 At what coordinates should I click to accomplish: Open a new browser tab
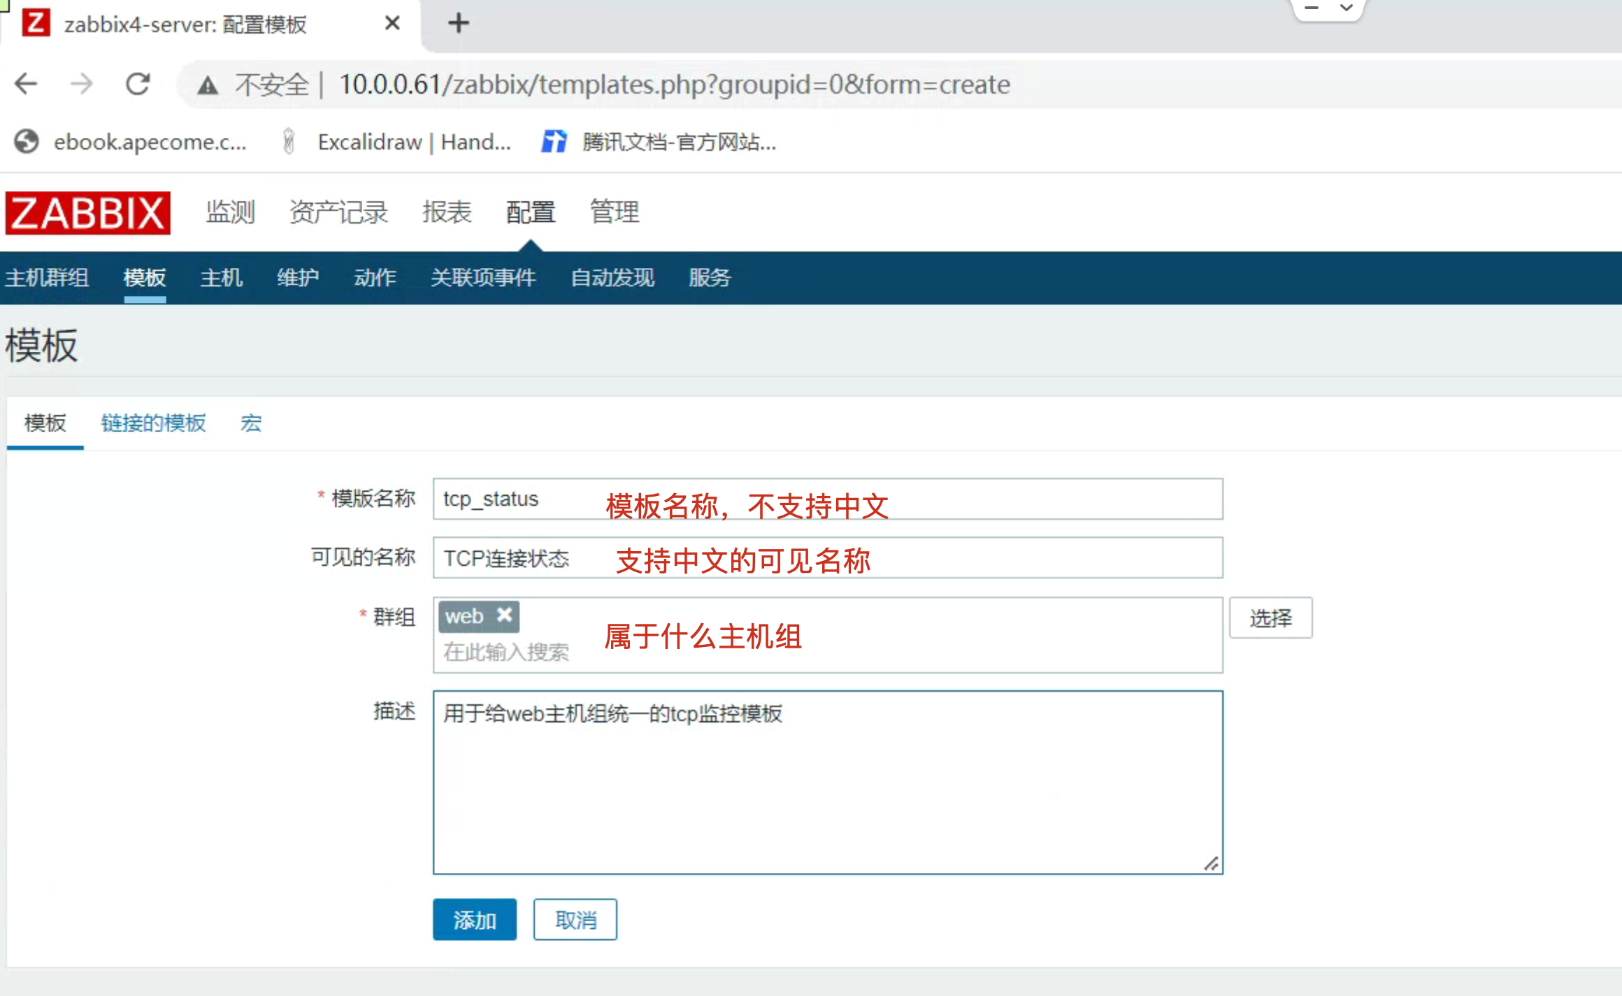pos(458,23)
